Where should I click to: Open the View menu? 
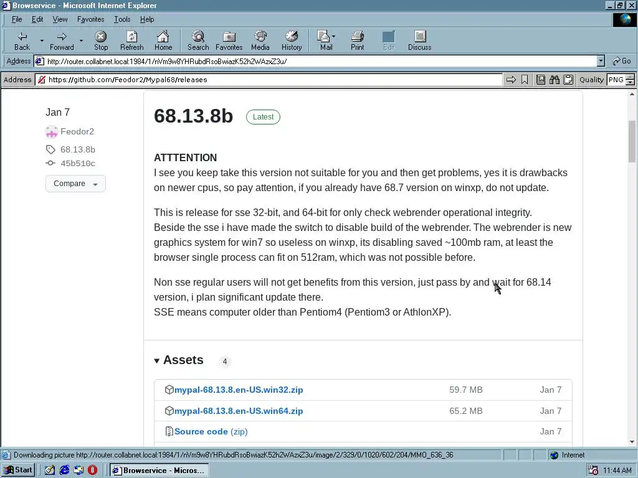pos(60,19)
